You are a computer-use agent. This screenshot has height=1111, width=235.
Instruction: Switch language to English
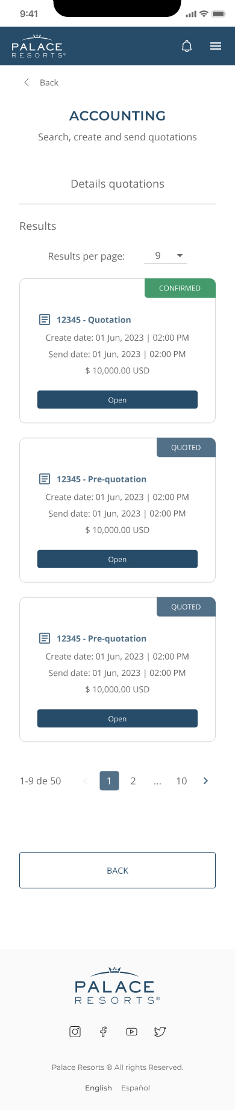(x=98, y=1087)
